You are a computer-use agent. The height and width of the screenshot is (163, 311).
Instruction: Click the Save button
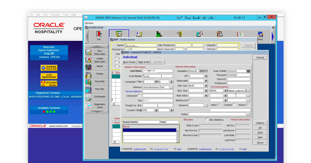[x=260, y=133]
